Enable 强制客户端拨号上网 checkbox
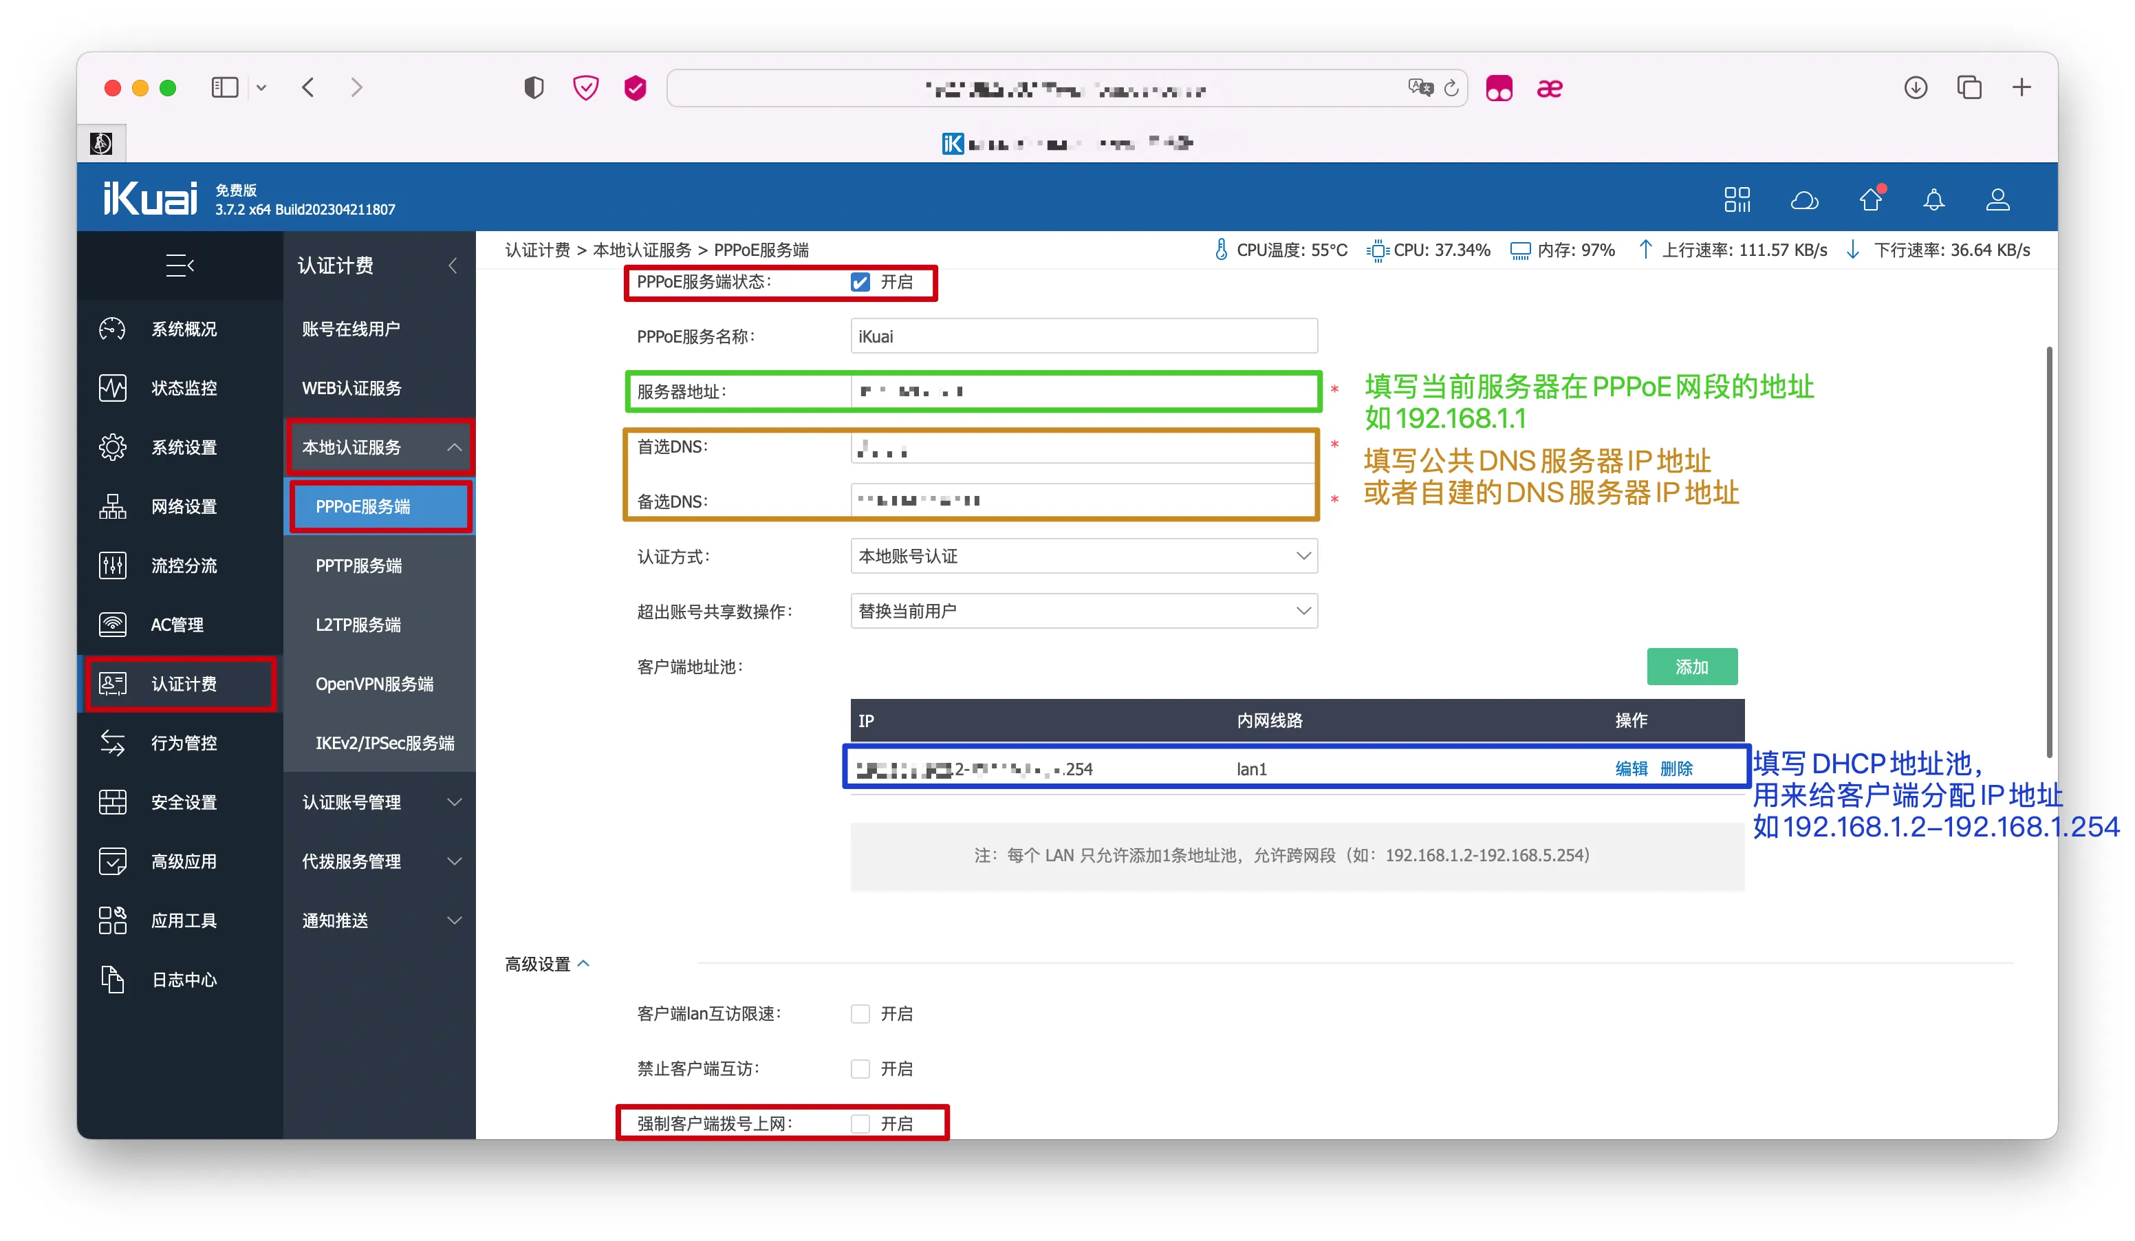2135x1241 pixels. click(x=860, y=1124)
